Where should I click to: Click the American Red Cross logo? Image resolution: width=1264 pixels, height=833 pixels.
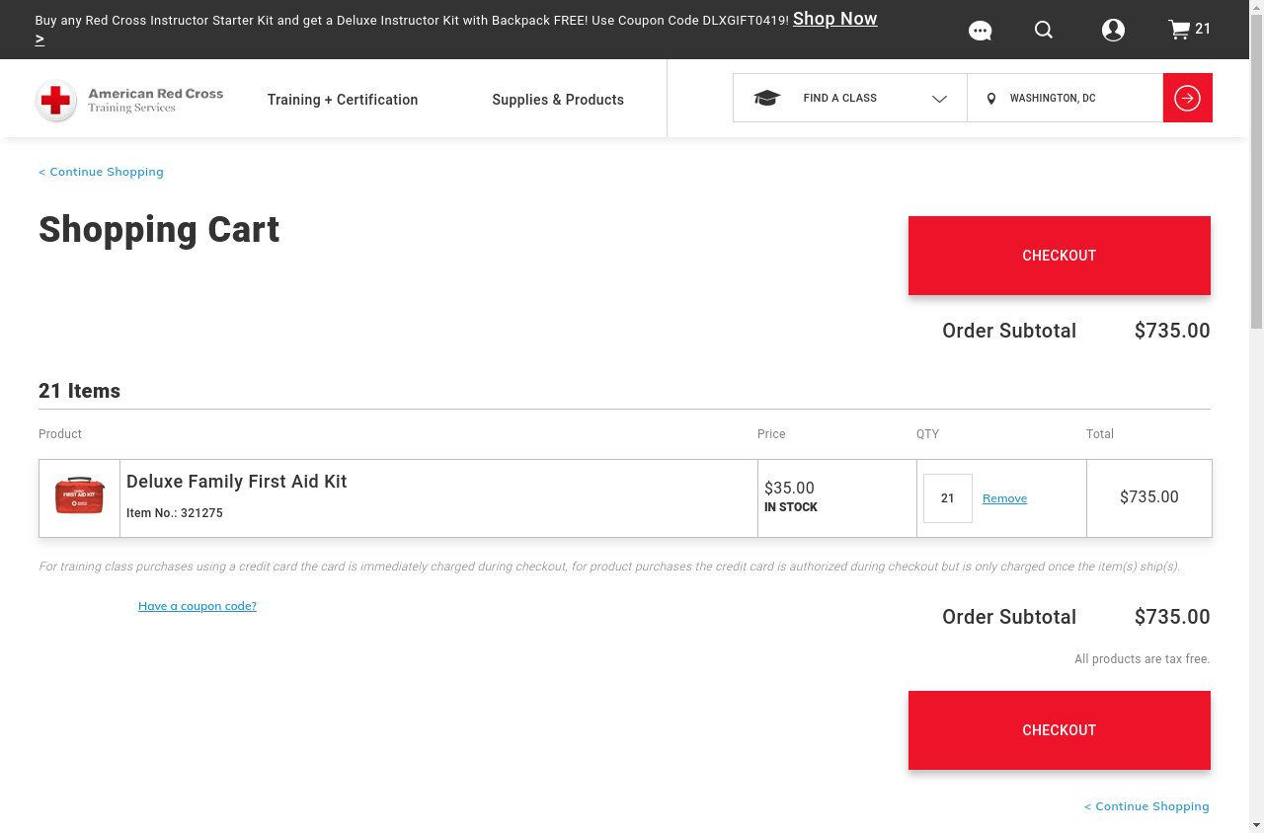tap(129, 100)
